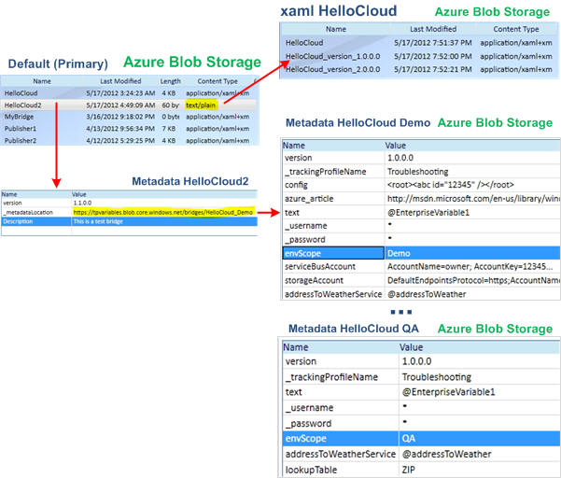The height and width of the screenshot is (478, 561).
Task: Select the serviceBusAccount row
Action: pos(421,267)
